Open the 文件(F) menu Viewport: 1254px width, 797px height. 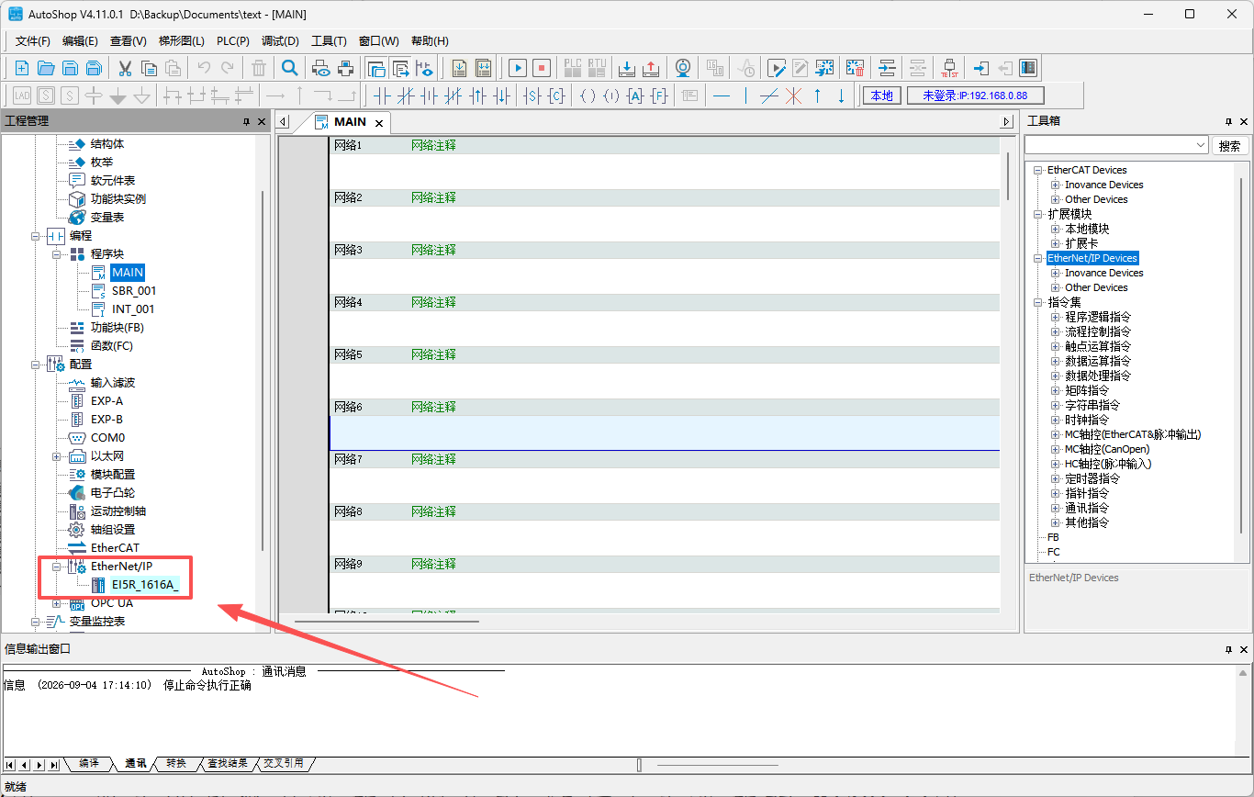pos(32,41)
